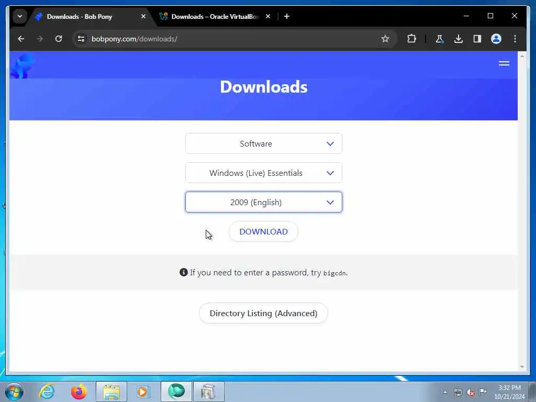Open the Windows (Live) Essentials dropdown
This screenshot has height=402, width=536.
[264, 173]
